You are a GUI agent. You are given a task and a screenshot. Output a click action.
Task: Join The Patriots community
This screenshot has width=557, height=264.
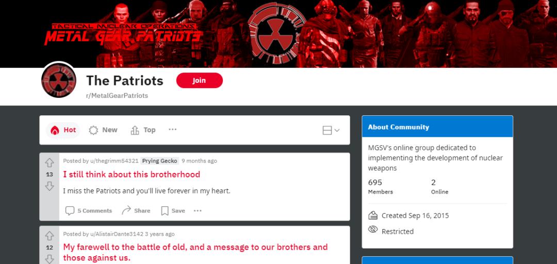click(x=199, y=80)
